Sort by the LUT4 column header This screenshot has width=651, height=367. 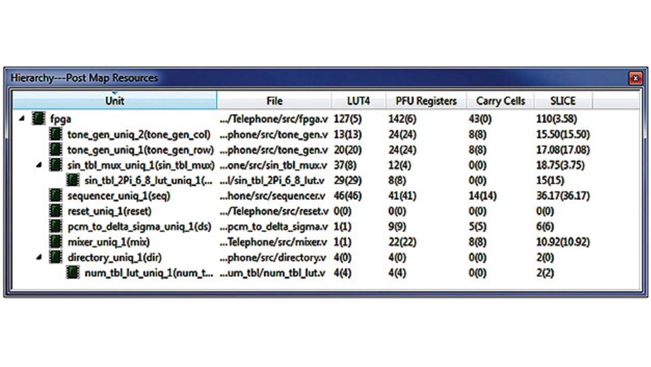coord(358,101)
